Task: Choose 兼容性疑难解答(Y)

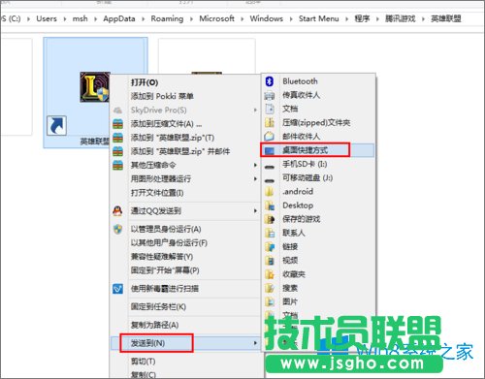Action: tap(162, 257)
